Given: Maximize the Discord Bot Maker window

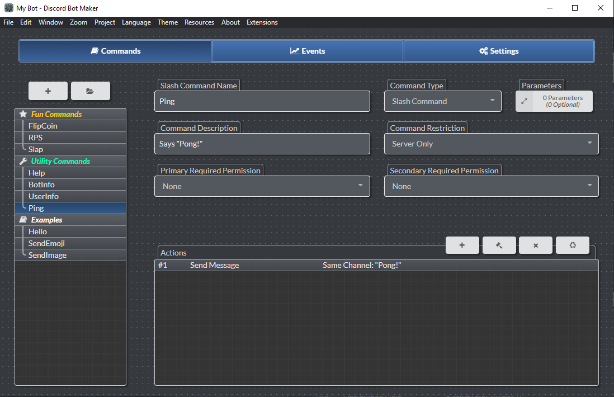Looking at the screenshot, I should (575, 8).
